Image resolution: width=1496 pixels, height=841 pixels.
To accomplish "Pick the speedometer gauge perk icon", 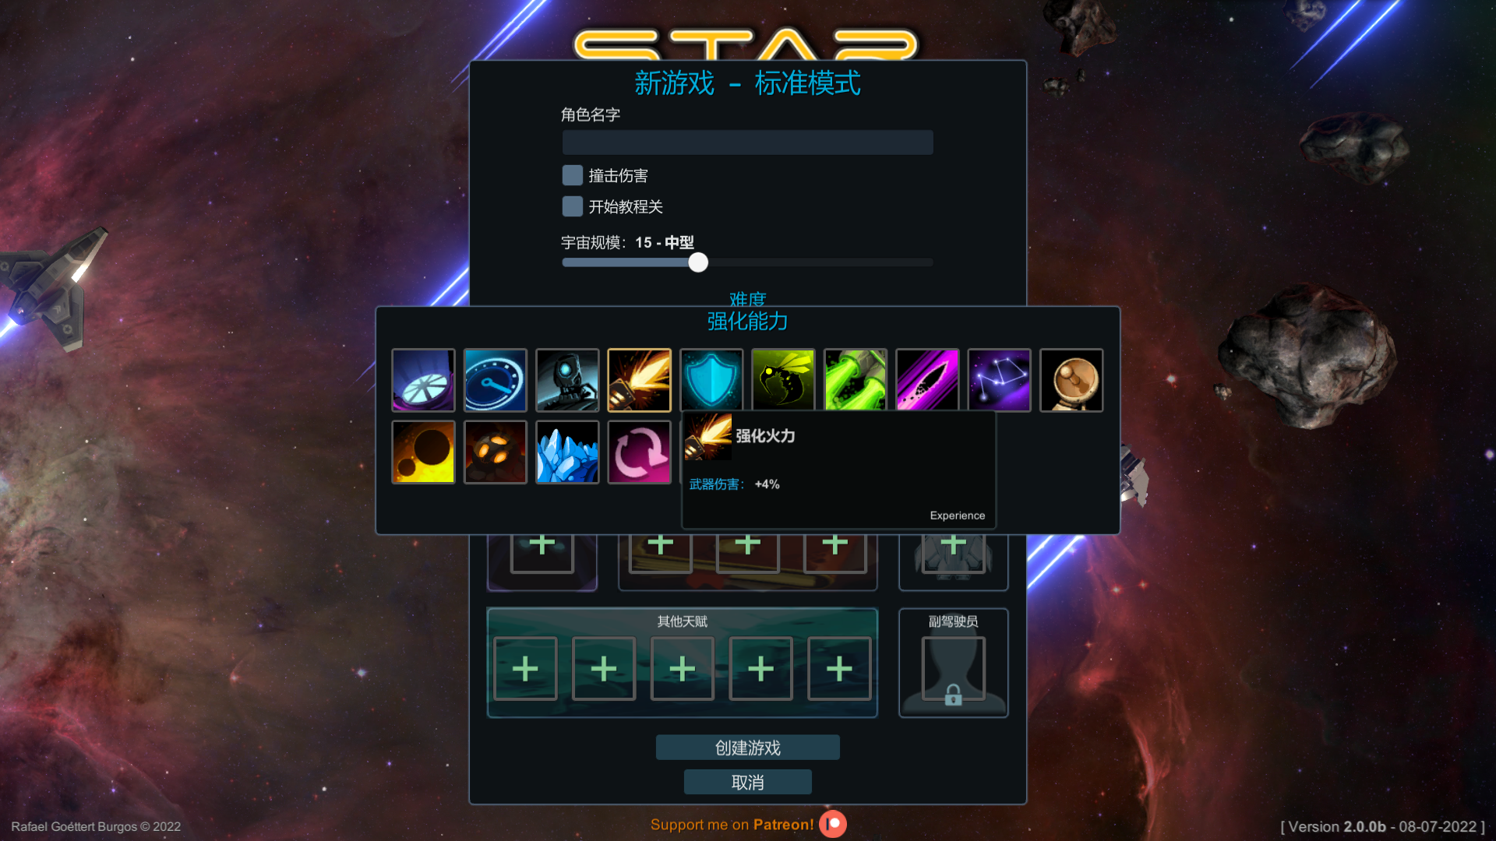I will (496, 380).
